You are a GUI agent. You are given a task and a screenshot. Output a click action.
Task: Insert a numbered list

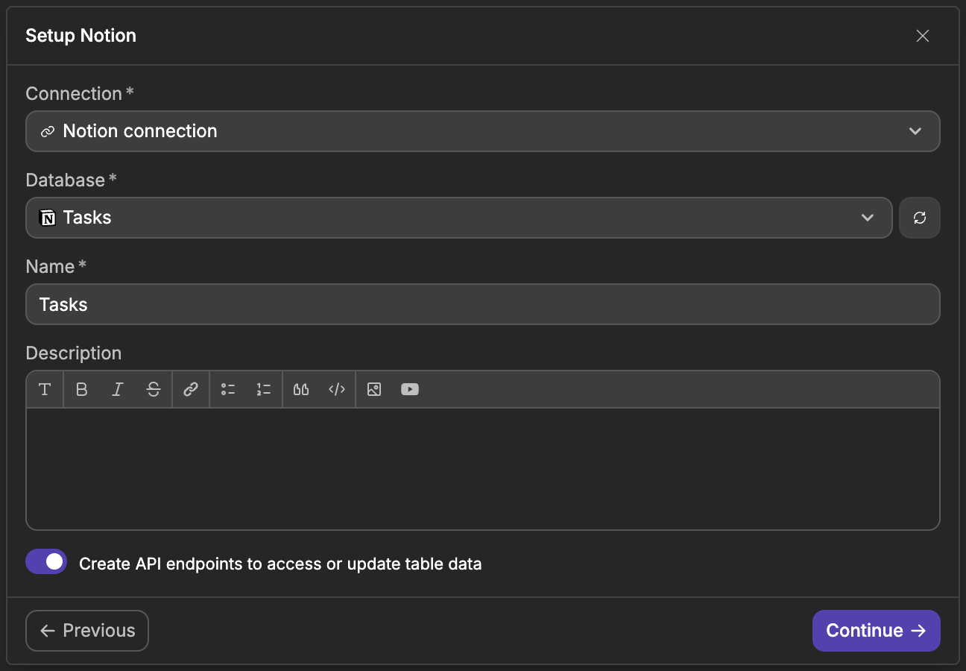click(264, 389)
